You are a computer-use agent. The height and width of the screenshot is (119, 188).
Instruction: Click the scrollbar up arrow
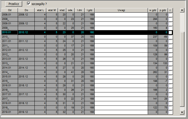coord(182,11)
